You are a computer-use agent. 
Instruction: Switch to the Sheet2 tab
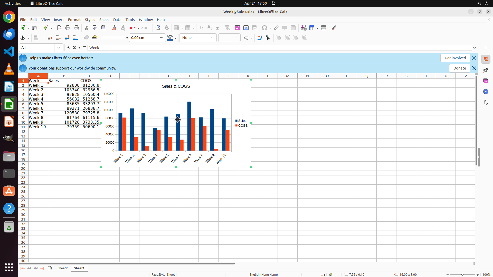[x=63, y=268]
